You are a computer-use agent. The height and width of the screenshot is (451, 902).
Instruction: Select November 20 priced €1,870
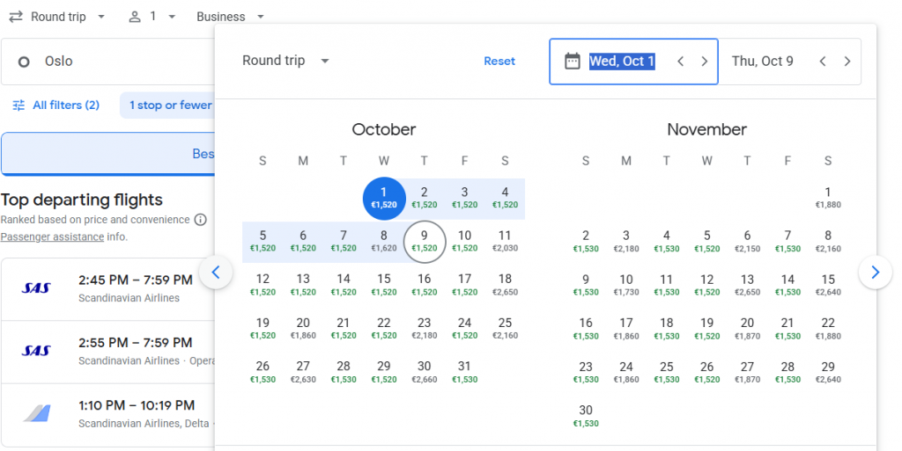point(747,329)
